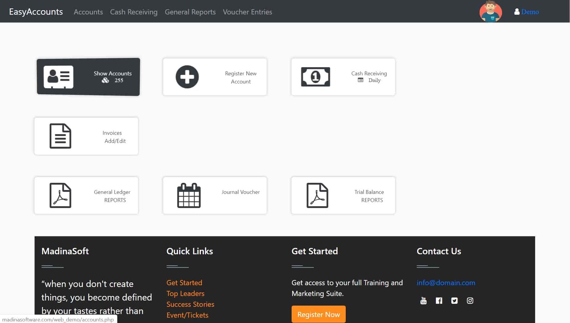
Task: Open the Voucher Entries navbar menu
Action: click(x=247, y=12)
